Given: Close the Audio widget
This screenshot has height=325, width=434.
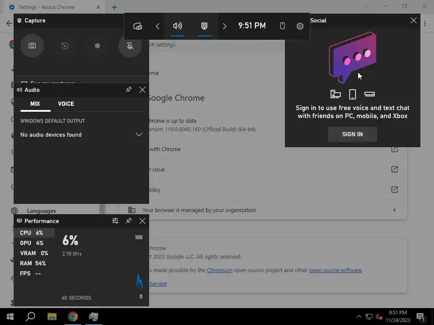Looking at the screenshot, I should click(142, 90).
